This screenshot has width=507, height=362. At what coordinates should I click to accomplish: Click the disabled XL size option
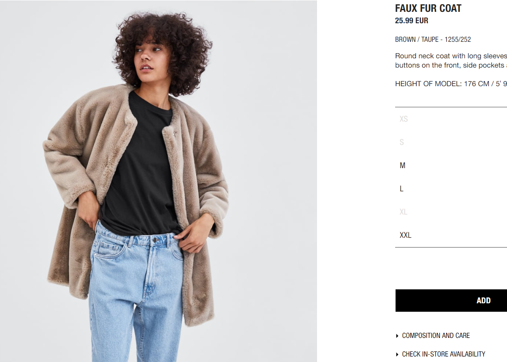451,212
